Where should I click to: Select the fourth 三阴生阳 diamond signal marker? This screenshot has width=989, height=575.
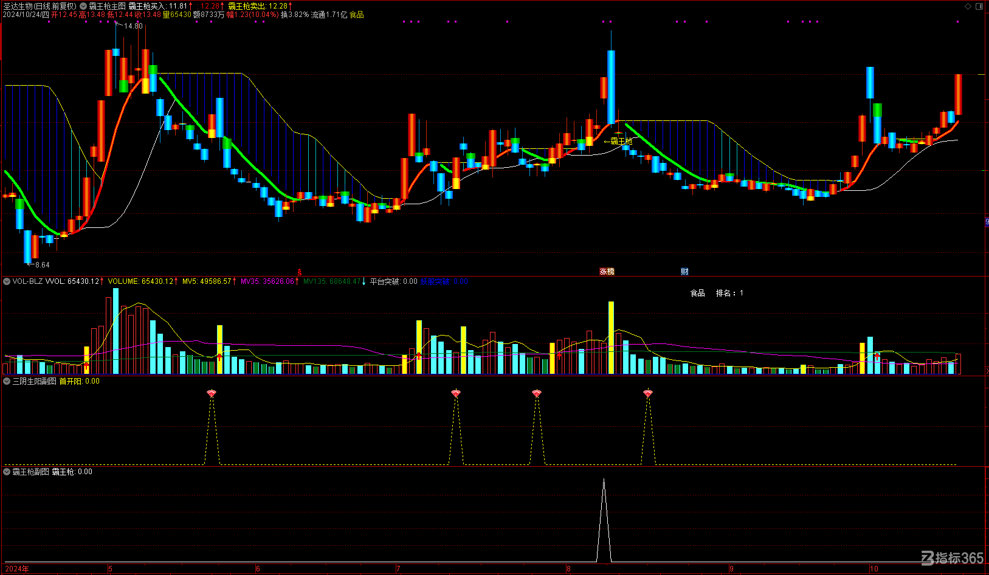648,394
